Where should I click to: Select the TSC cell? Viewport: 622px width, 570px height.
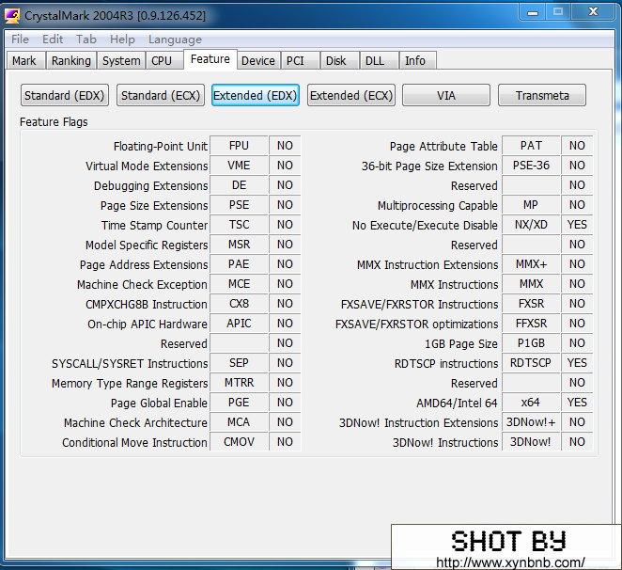(239, 225)
